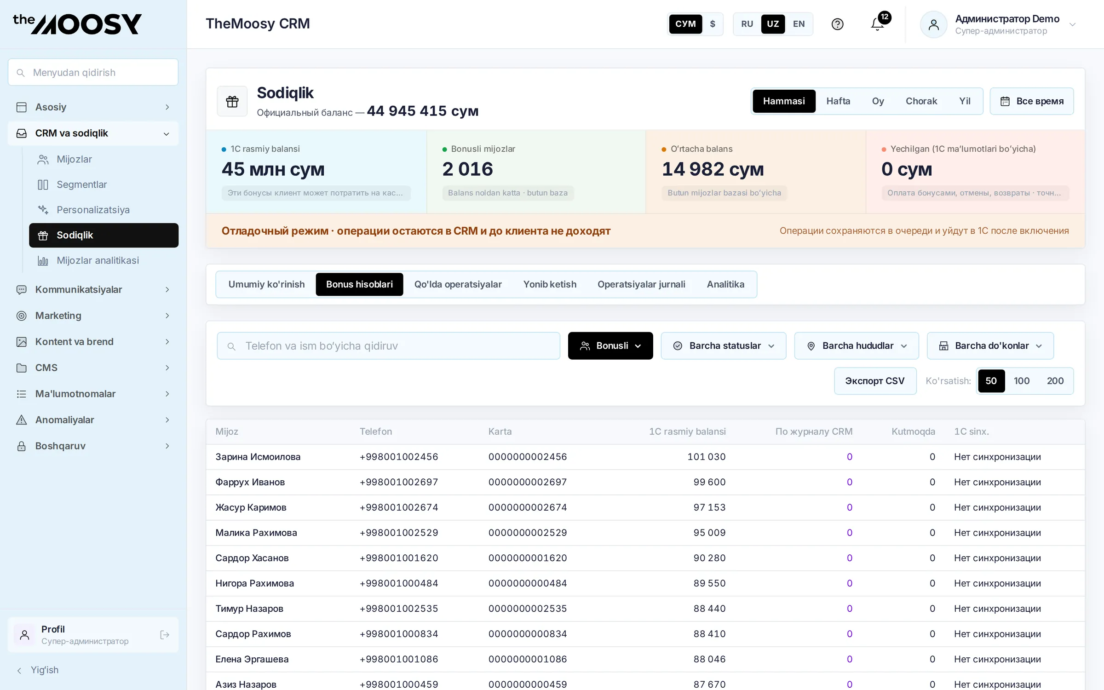Click magnifier icon in phone search field
This screenshot has height=690, width=1104.
click(231, 346)
